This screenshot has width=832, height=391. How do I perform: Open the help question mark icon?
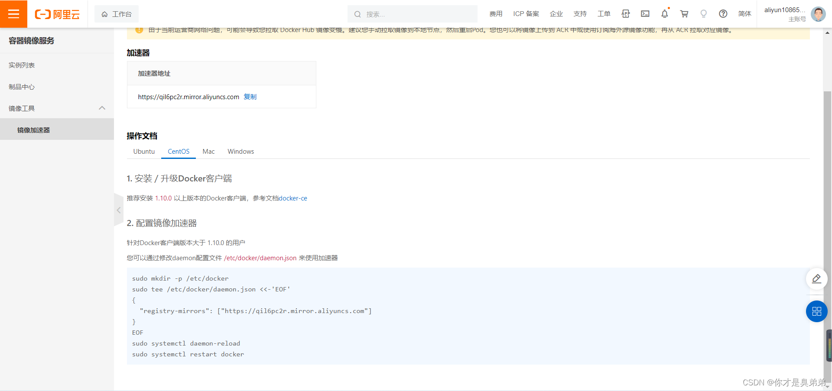(x=723, y=14)
